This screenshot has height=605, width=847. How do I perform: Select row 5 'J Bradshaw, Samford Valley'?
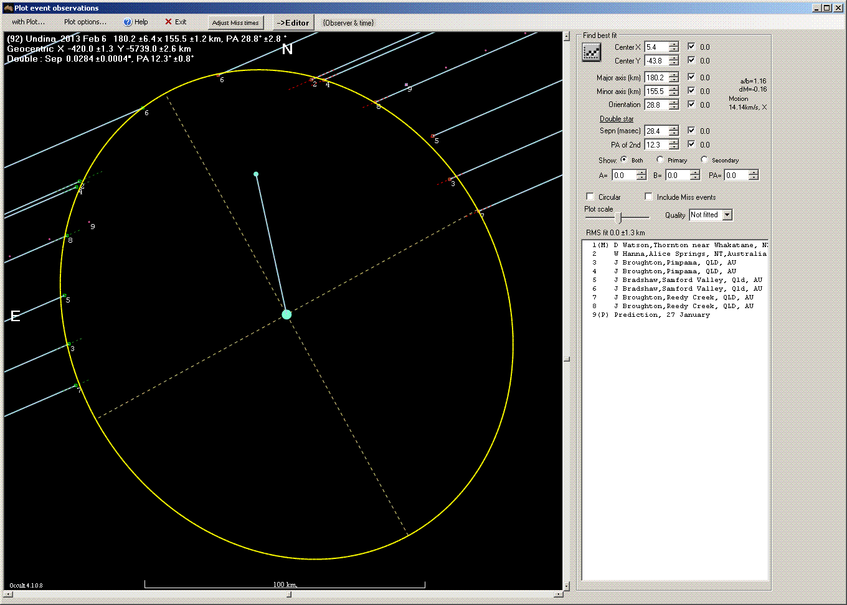[676, 280]
